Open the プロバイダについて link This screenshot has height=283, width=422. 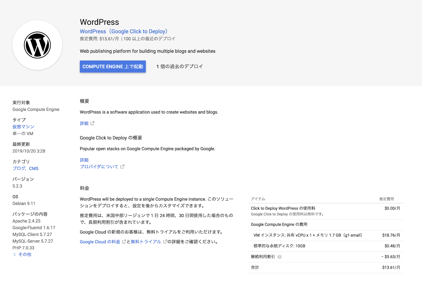[x=99, y=167]
